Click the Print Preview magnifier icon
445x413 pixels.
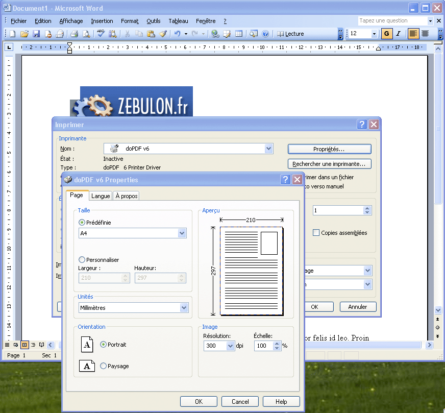point(86,34)
